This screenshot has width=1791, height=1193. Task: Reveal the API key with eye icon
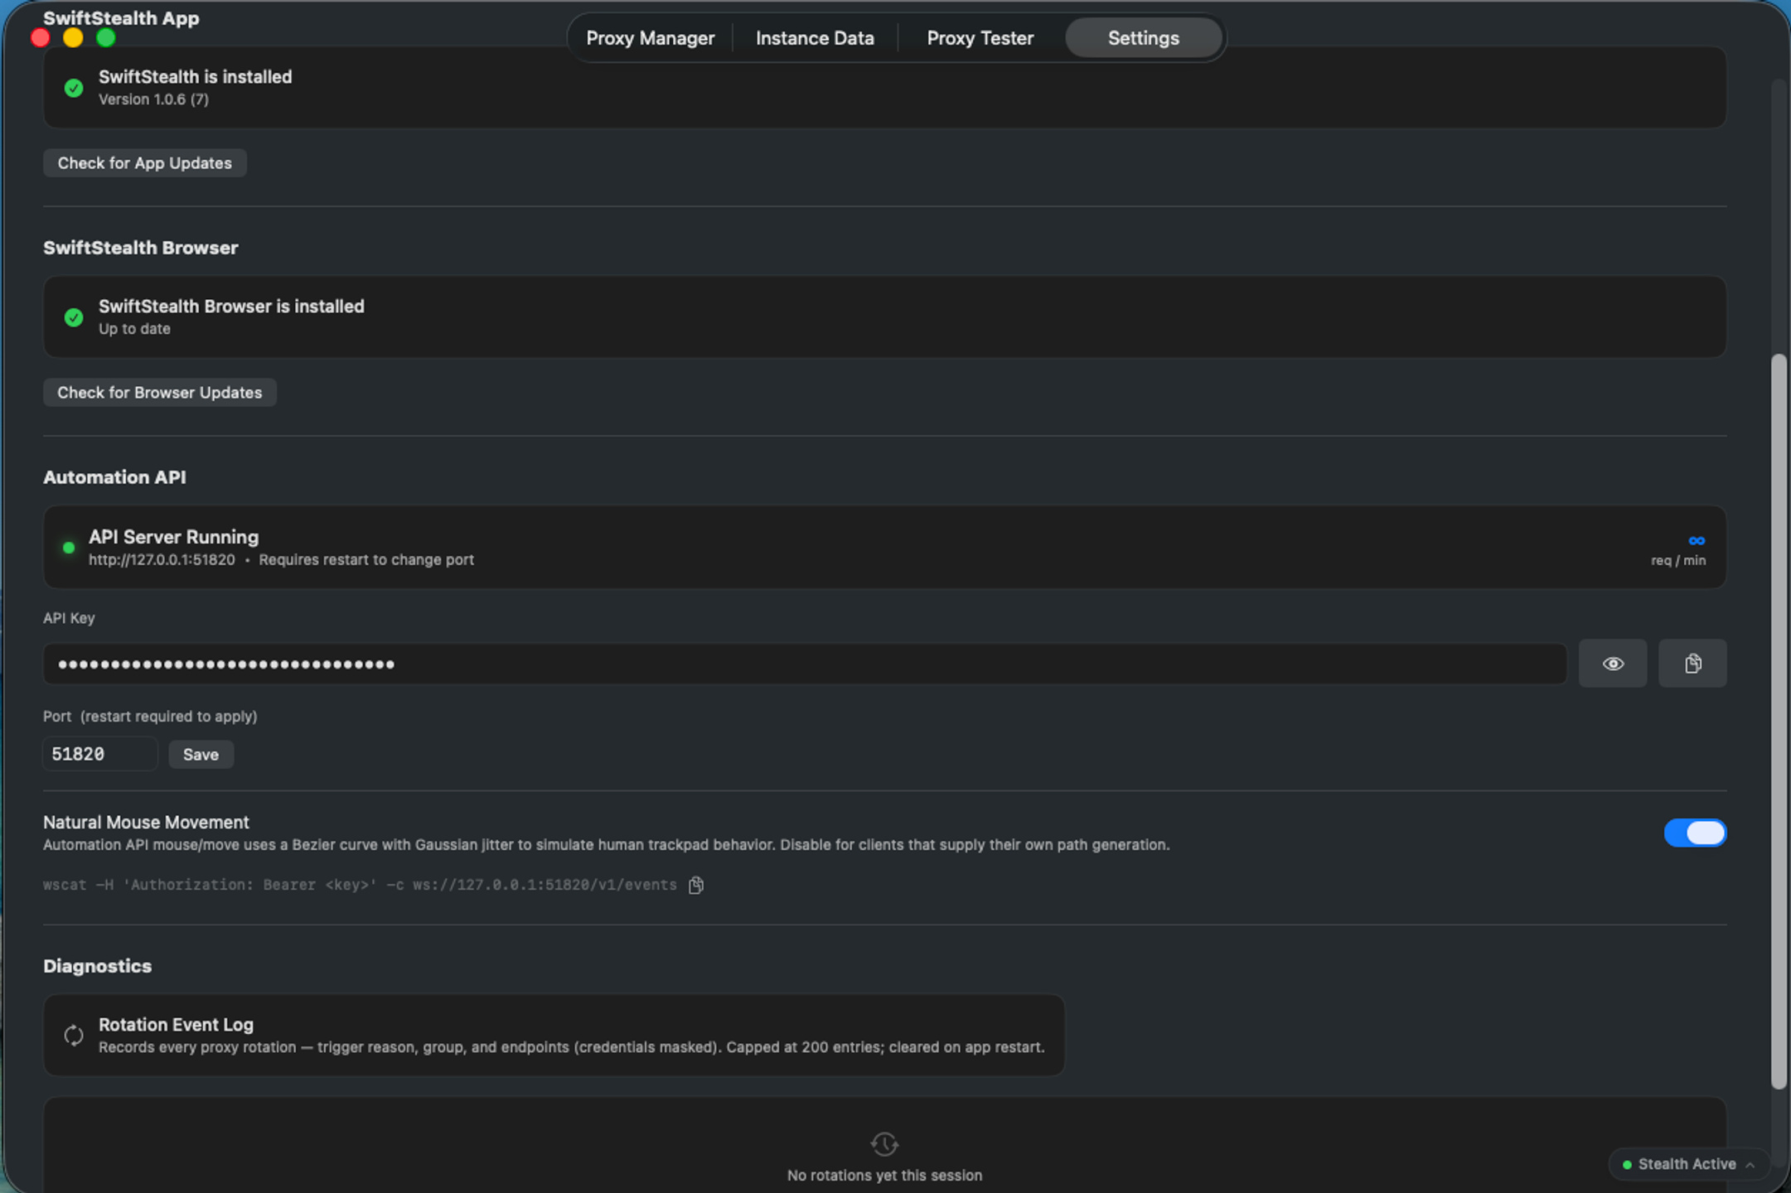(1613, 664)
